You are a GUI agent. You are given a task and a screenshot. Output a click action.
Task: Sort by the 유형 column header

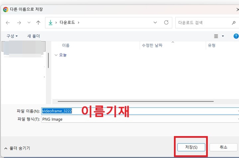coord(212,45)
